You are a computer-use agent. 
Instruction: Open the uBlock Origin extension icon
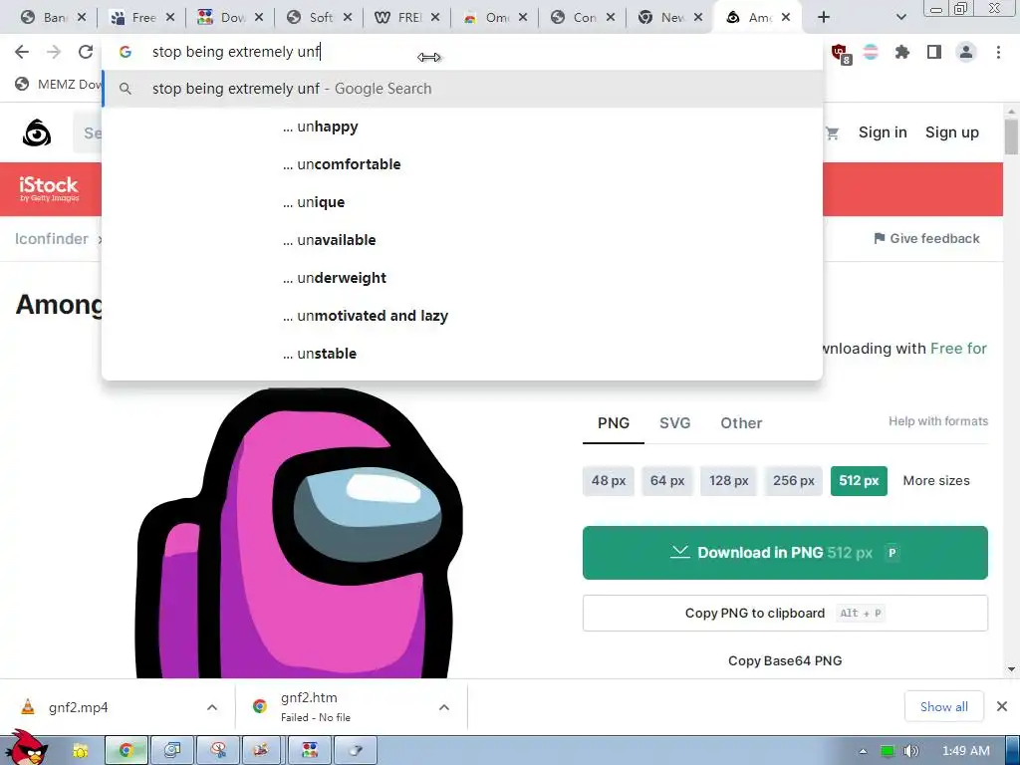coord(840,53)
